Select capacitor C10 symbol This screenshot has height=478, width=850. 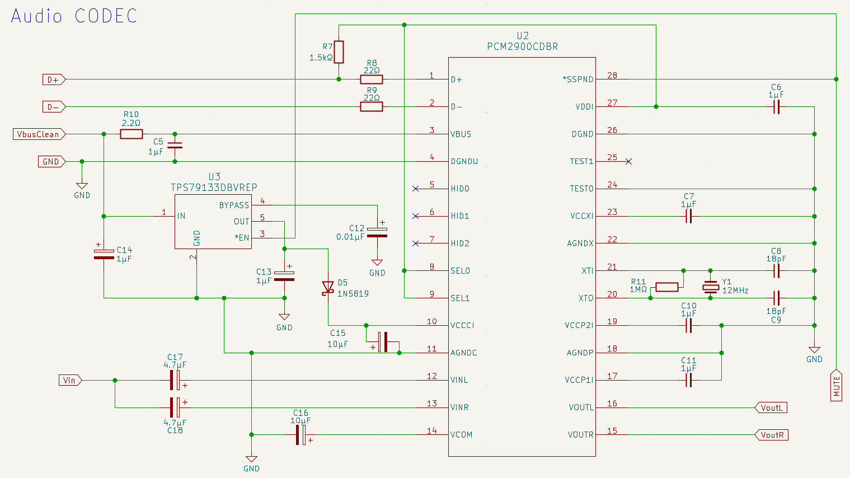click(689, 325)
